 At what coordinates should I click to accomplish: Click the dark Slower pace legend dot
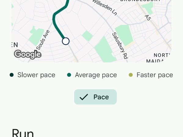click(12, 75)
